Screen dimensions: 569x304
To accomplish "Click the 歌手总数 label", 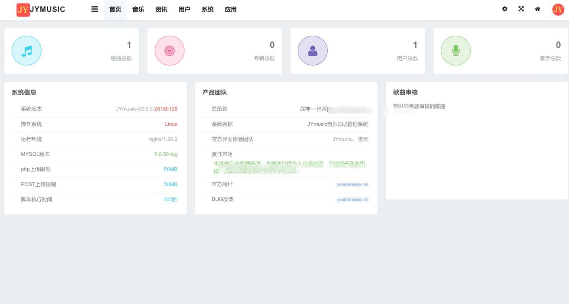I will 551,58.
